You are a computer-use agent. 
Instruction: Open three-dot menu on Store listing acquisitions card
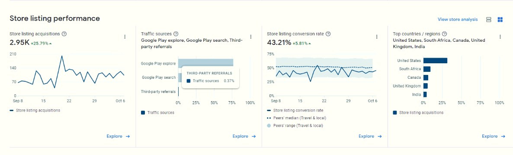coord(125,37)
